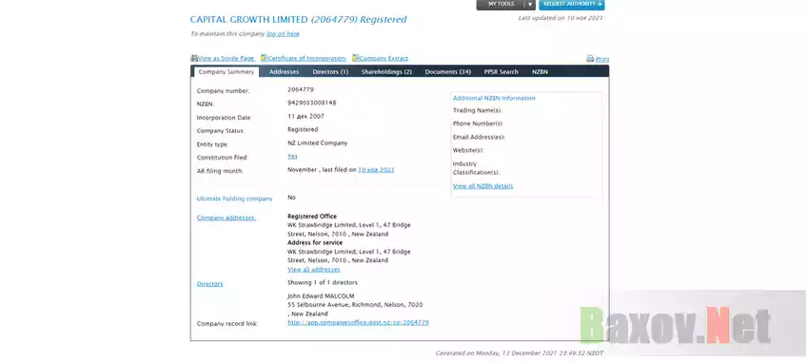Click the Company Extract document icon
The height and width of the screenshot is (362, 806).
[x=356, y=58]
